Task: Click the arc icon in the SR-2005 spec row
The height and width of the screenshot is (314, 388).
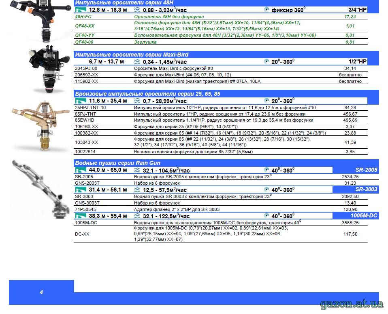Action: pyautogui.click(x=266, y=170)
